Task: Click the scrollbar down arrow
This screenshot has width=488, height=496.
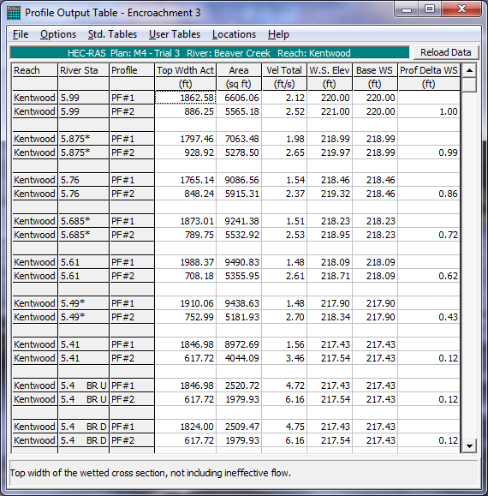Action: click(x=469, y=446)
